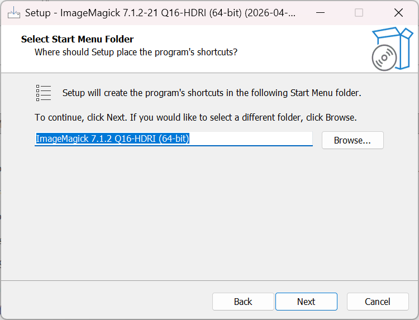Close the ImageMagick Setup window
Viewport: 419px width, 320px height.
pyautogui.click(x=398, y=12)
